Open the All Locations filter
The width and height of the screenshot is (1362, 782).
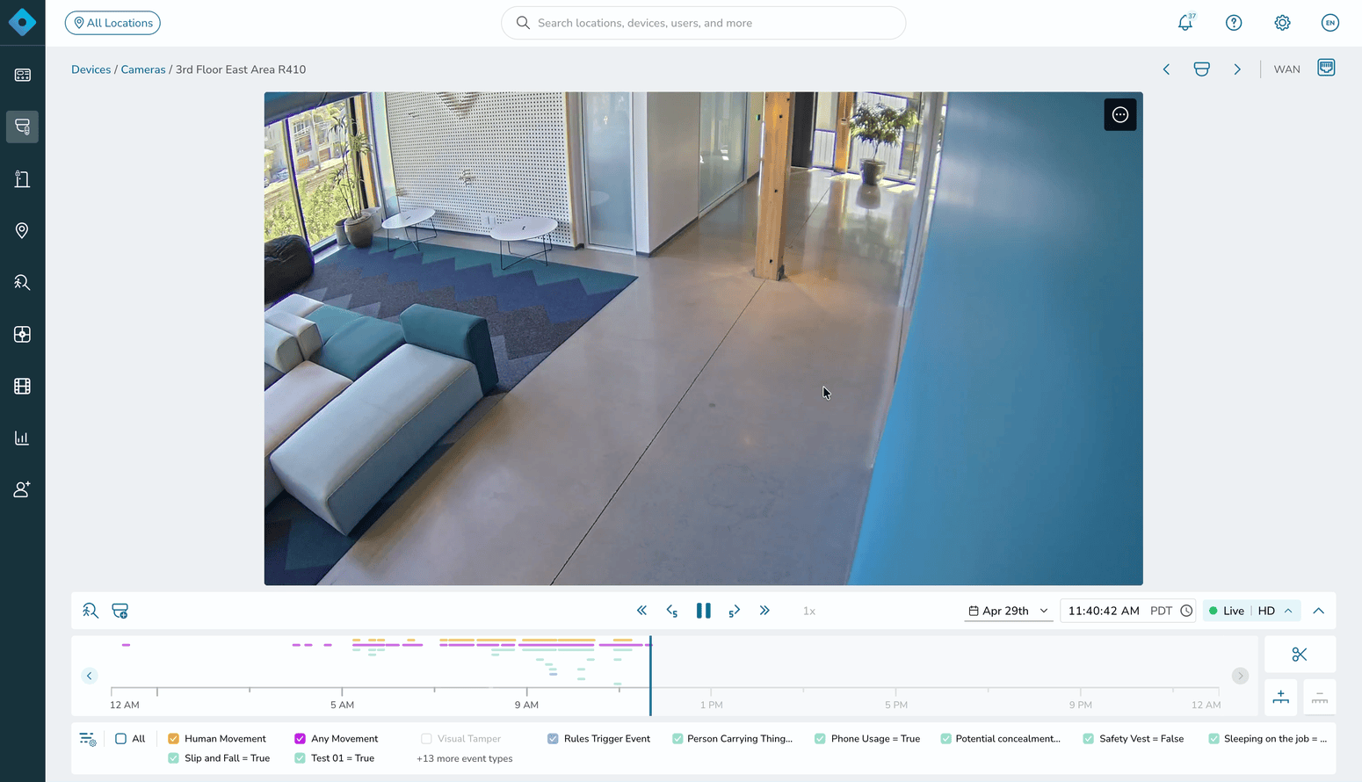point(112,23)
